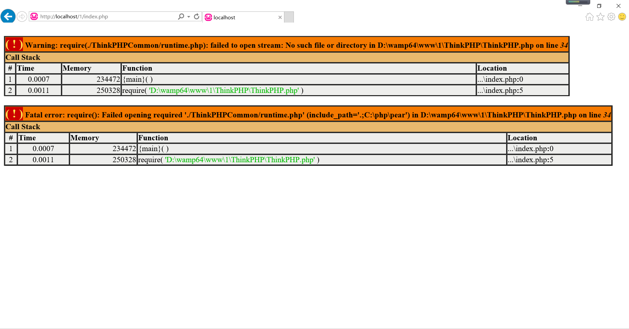
Task: Click time 0.0007 in Warning table
Action: (39, 79)
